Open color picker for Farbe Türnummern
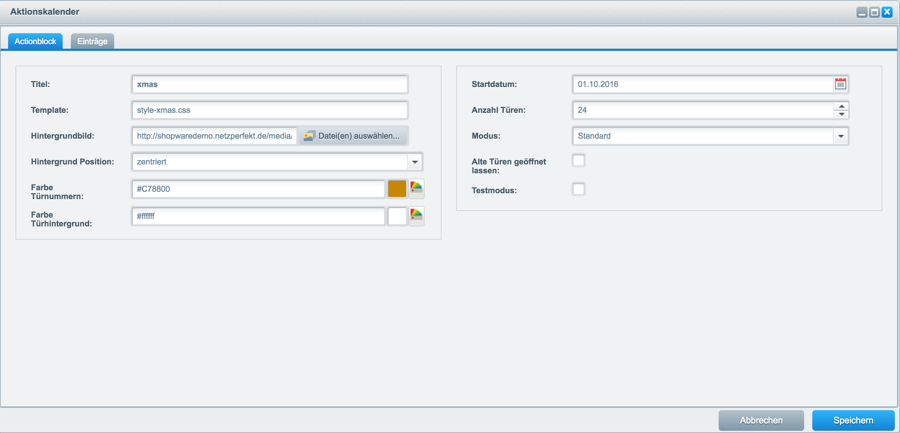 (416, 189)
